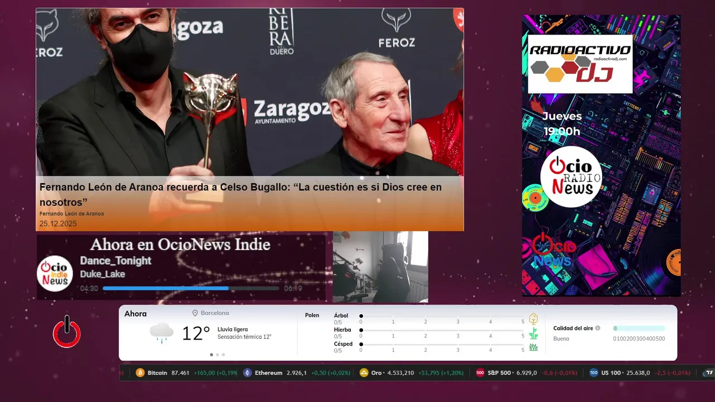Seek within the Dance_Tonight progress bar

click(x=190, y=289)
